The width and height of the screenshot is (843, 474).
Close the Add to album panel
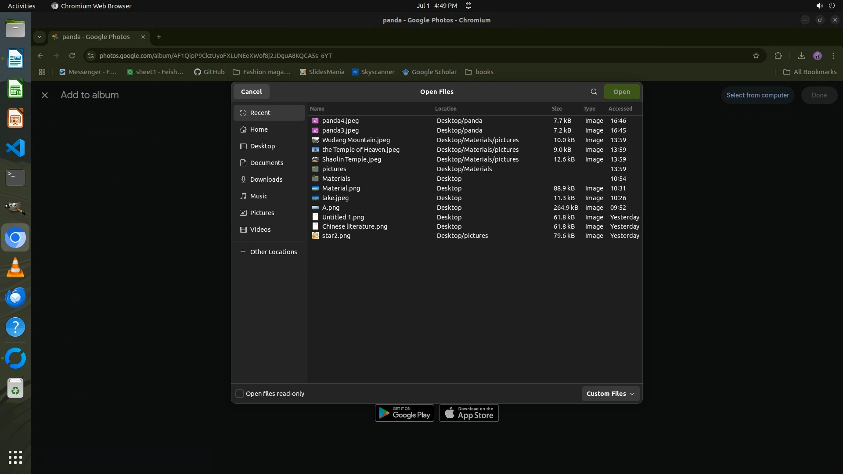tap(45, 95)
